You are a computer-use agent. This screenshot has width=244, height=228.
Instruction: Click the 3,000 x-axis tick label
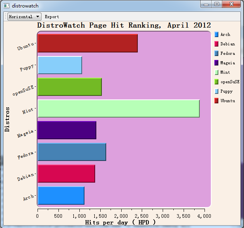[x=162, y=216]
